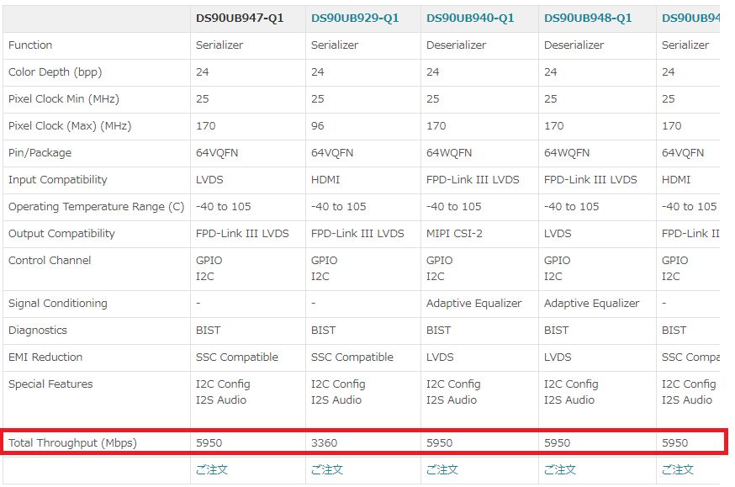Viewport: 735px width, 487px height.
Task: Click ご注文 order link under DS90UB929-Q1
Action: (x=327, y=469)
